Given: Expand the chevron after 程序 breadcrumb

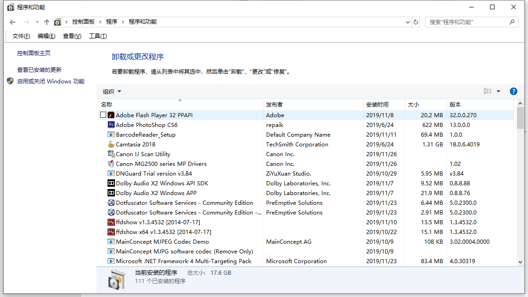Looking at the screenshot, I should (x=123, y=22).
